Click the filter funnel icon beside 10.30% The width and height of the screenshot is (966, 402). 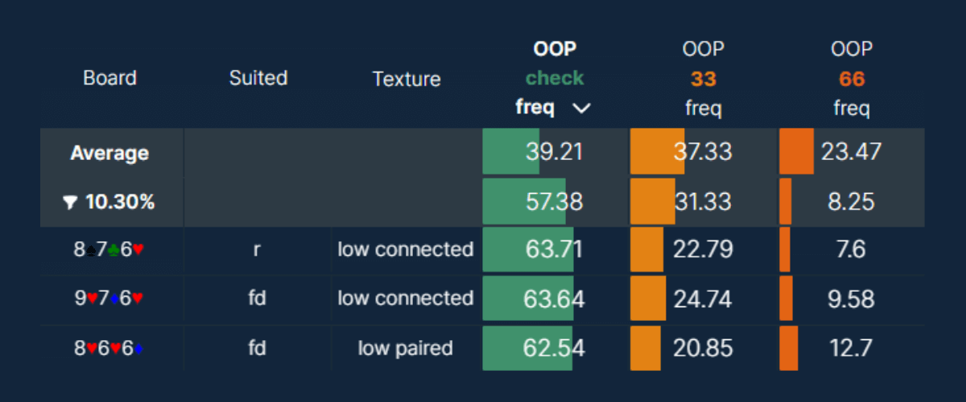[x=71, y=203]
